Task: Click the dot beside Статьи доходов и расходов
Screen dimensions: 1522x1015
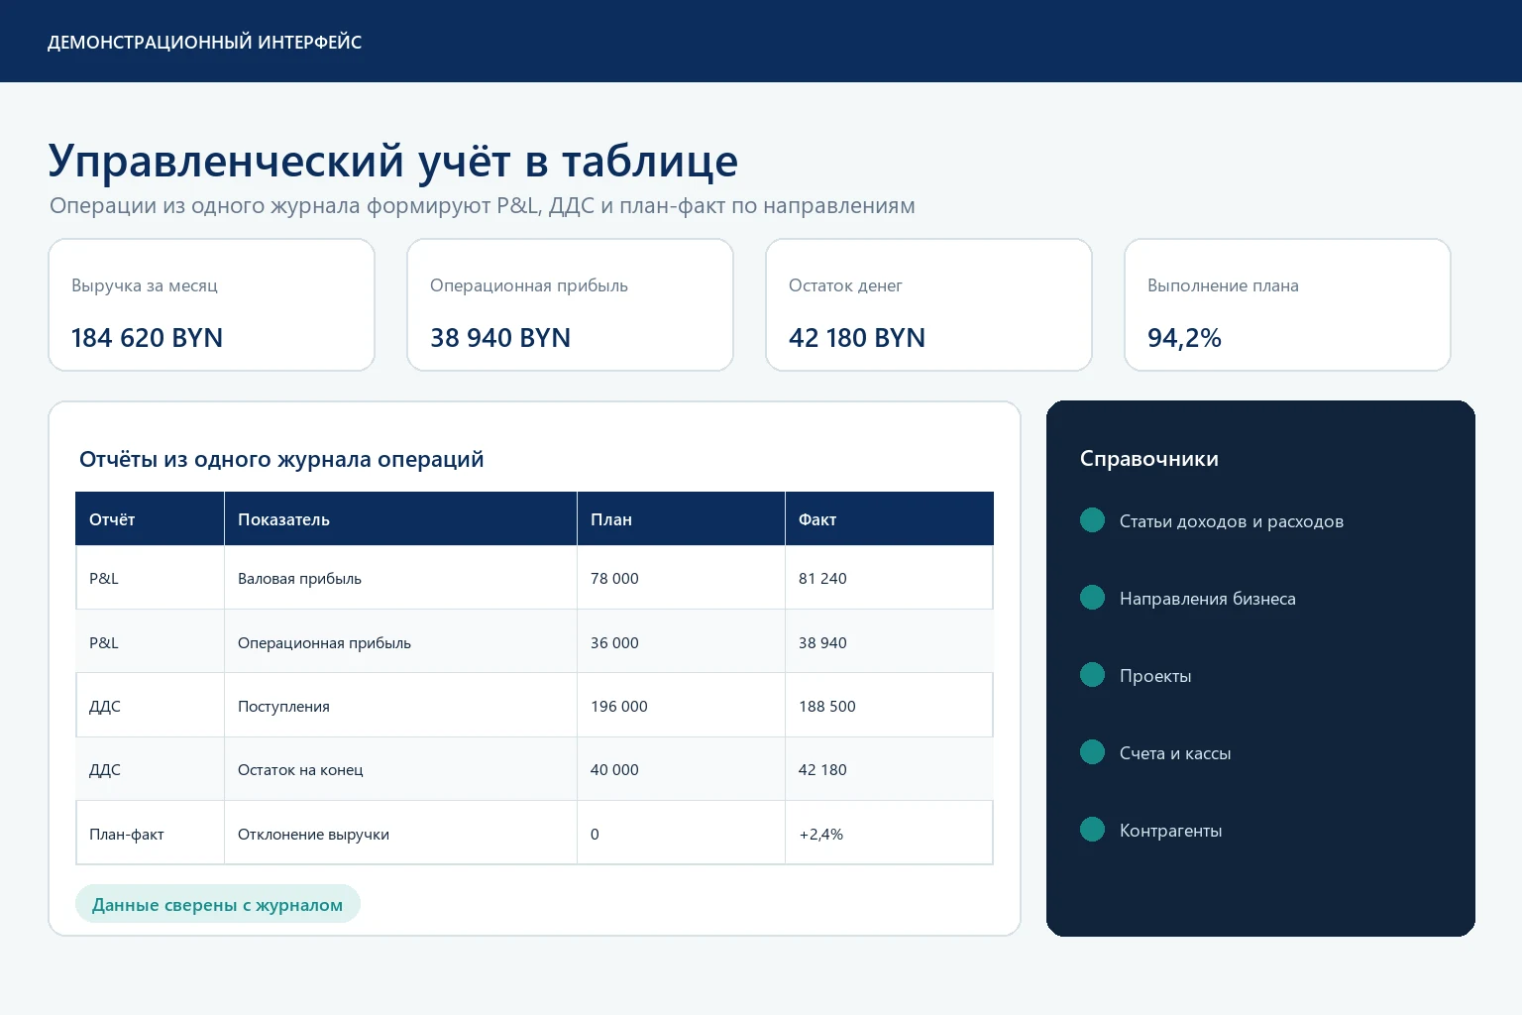Action: pyautogui.click(x=1092, y=520)
